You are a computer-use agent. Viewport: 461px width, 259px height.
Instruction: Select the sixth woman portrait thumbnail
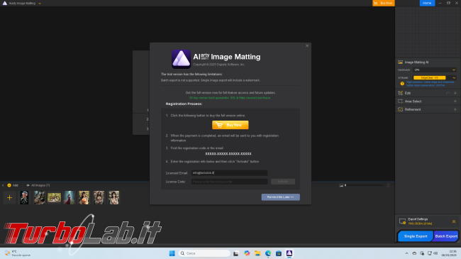(x=99, y=197)
